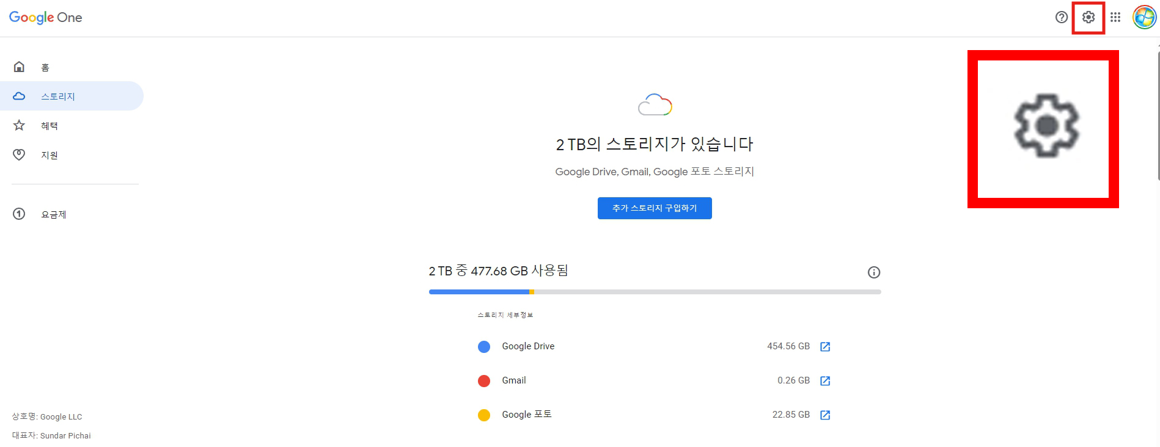Screen dimensions: 1160x447
Task: Click the 상호명: Google LLC footer text
Action: click(x=47, y=416)
